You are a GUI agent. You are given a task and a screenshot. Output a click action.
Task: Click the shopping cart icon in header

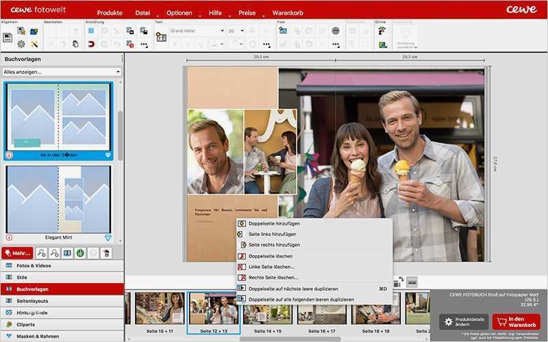(x=288, y=13)
